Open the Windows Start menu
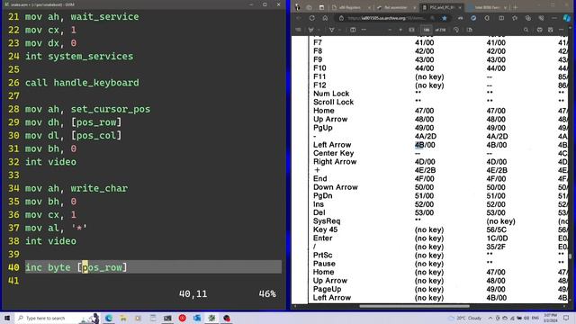Screen dimensions: 576x324 click(7, 318)
